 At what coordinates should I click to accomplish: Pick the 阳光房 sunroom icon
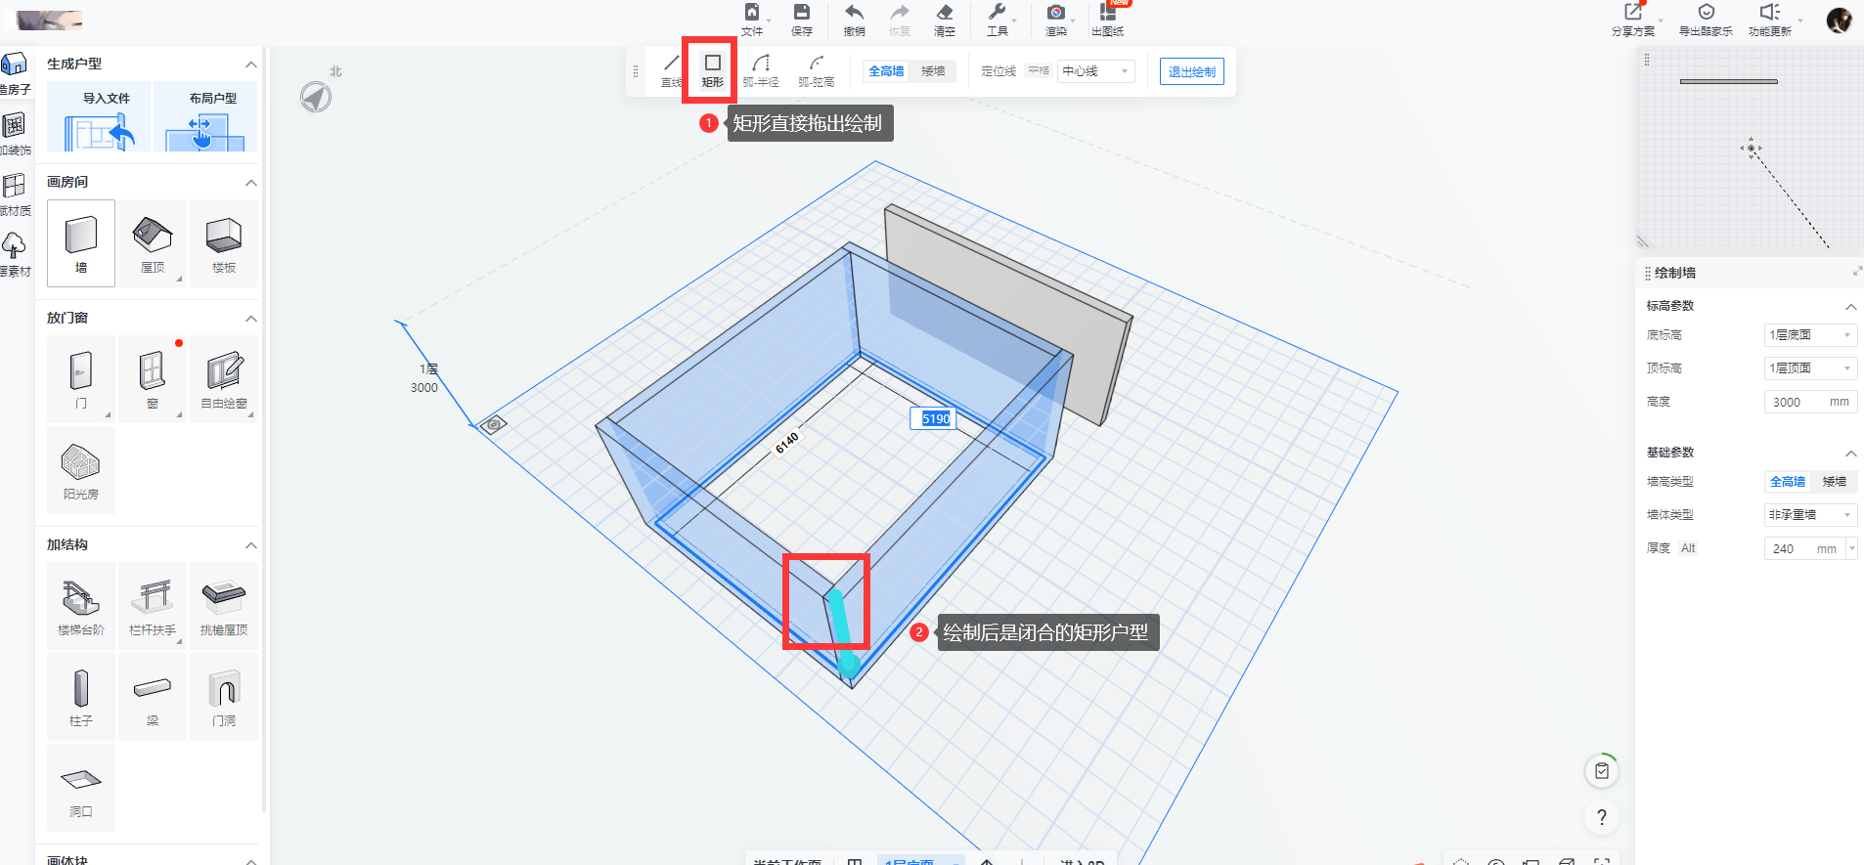coord(81,470)
